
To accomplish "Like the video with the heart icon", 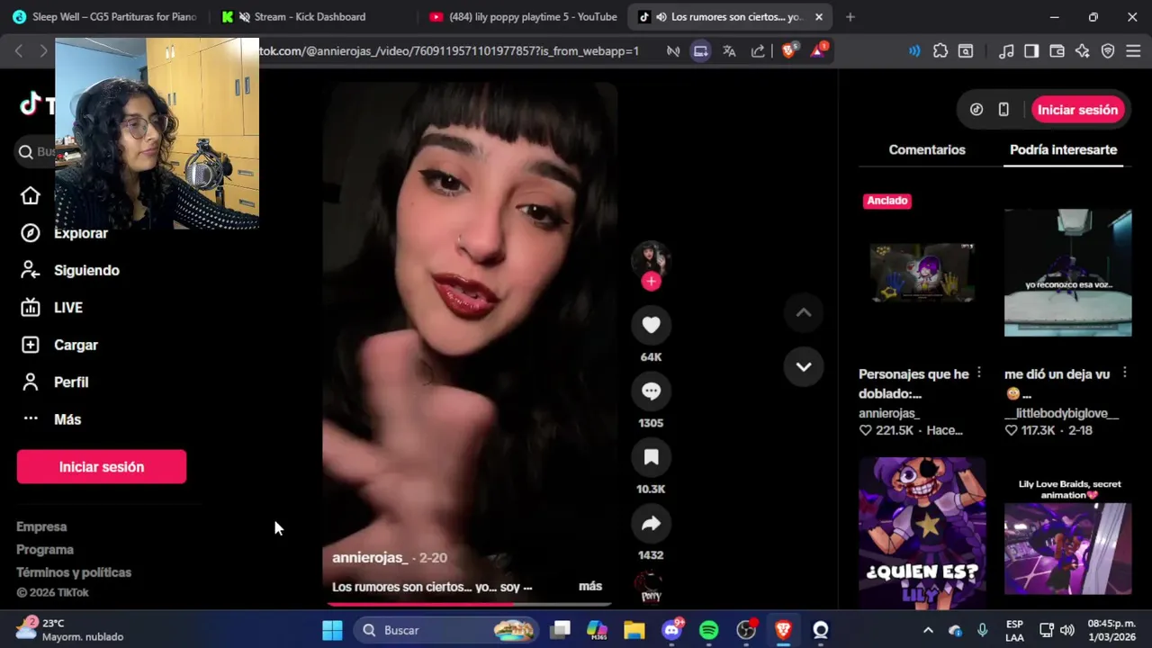I will (x=651, y=325).
